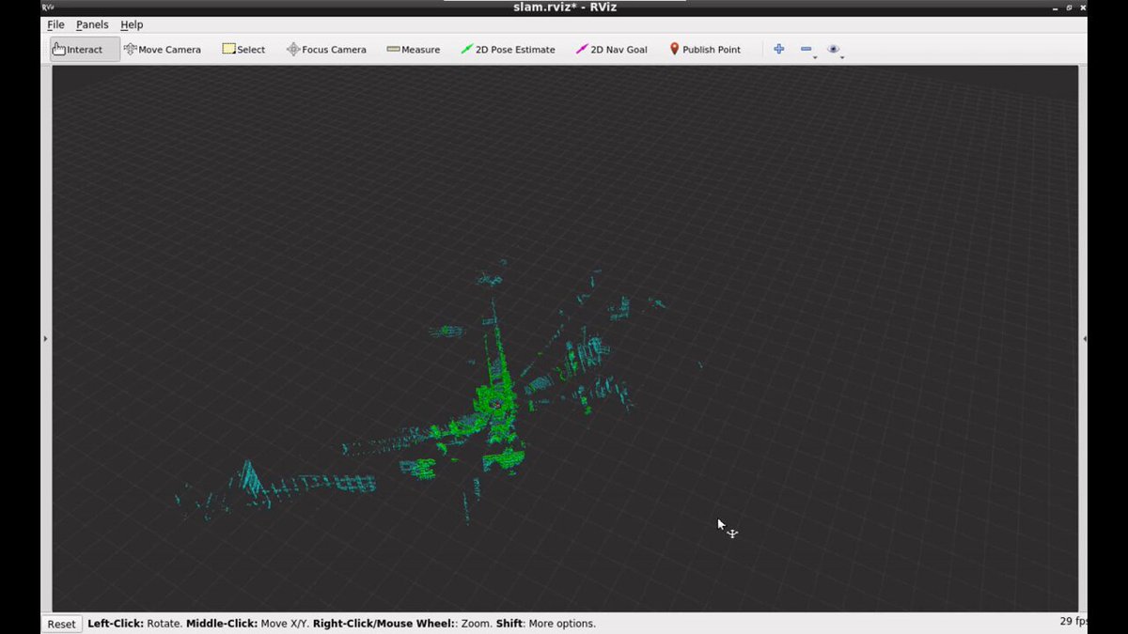Set a 2D Pose Estimate
Screen dimensions: 1128x634
pos(508,50)
